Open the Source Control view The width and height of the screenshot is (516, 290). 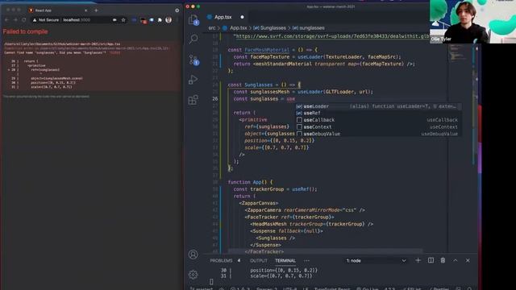(193, 60)
